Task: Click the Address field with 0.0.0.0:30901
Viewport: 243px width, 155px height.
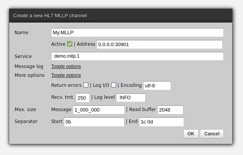Action: 159,44
